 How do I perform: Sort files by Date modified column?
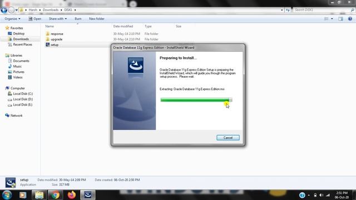(x=123, y=26)
